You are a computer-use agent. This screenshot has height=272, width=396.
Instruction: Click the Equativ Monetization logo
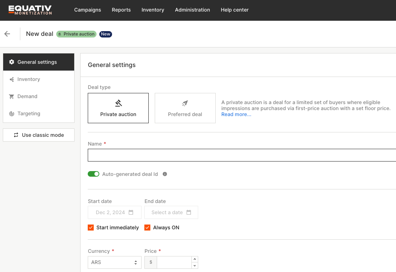(30, 10)
